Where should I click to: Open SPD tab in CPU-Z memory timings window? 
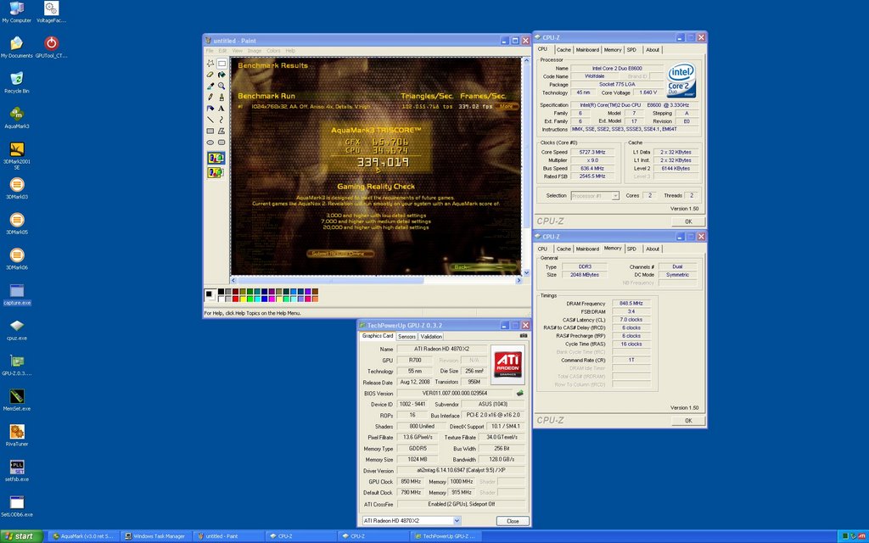631,249
